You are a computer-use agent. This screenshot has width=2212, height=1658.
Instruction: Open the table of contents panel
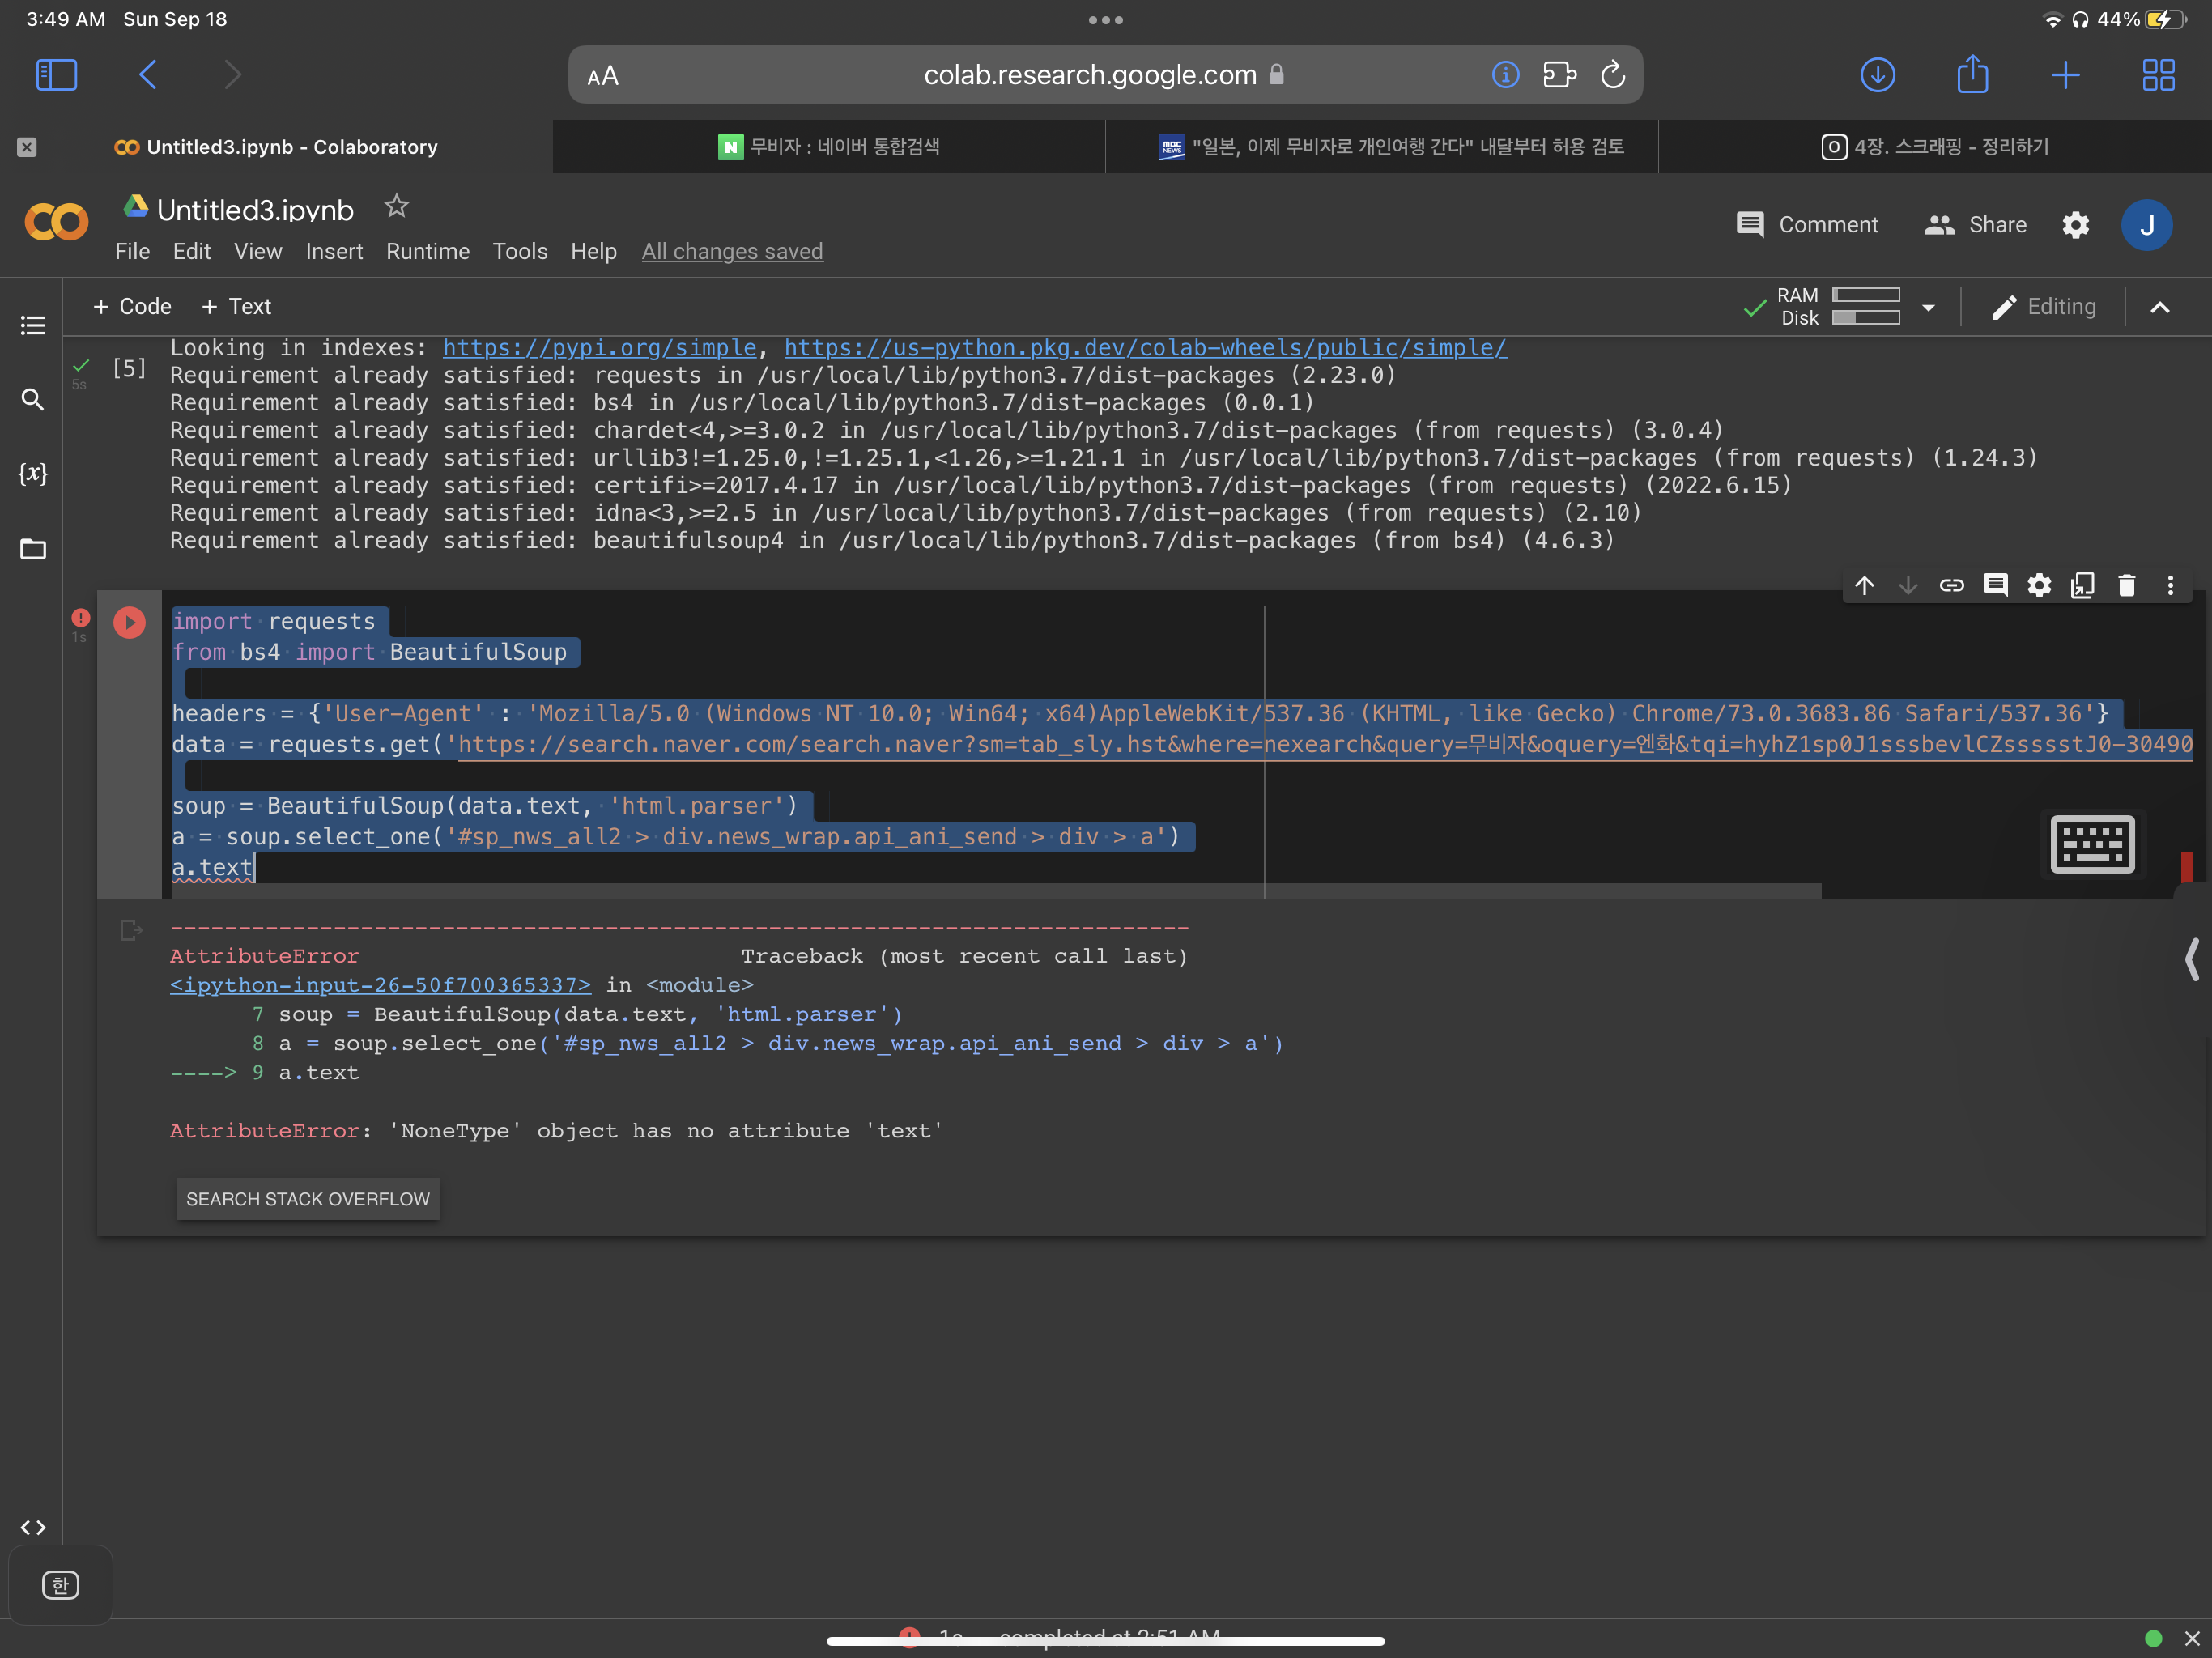tap(33, 326)
